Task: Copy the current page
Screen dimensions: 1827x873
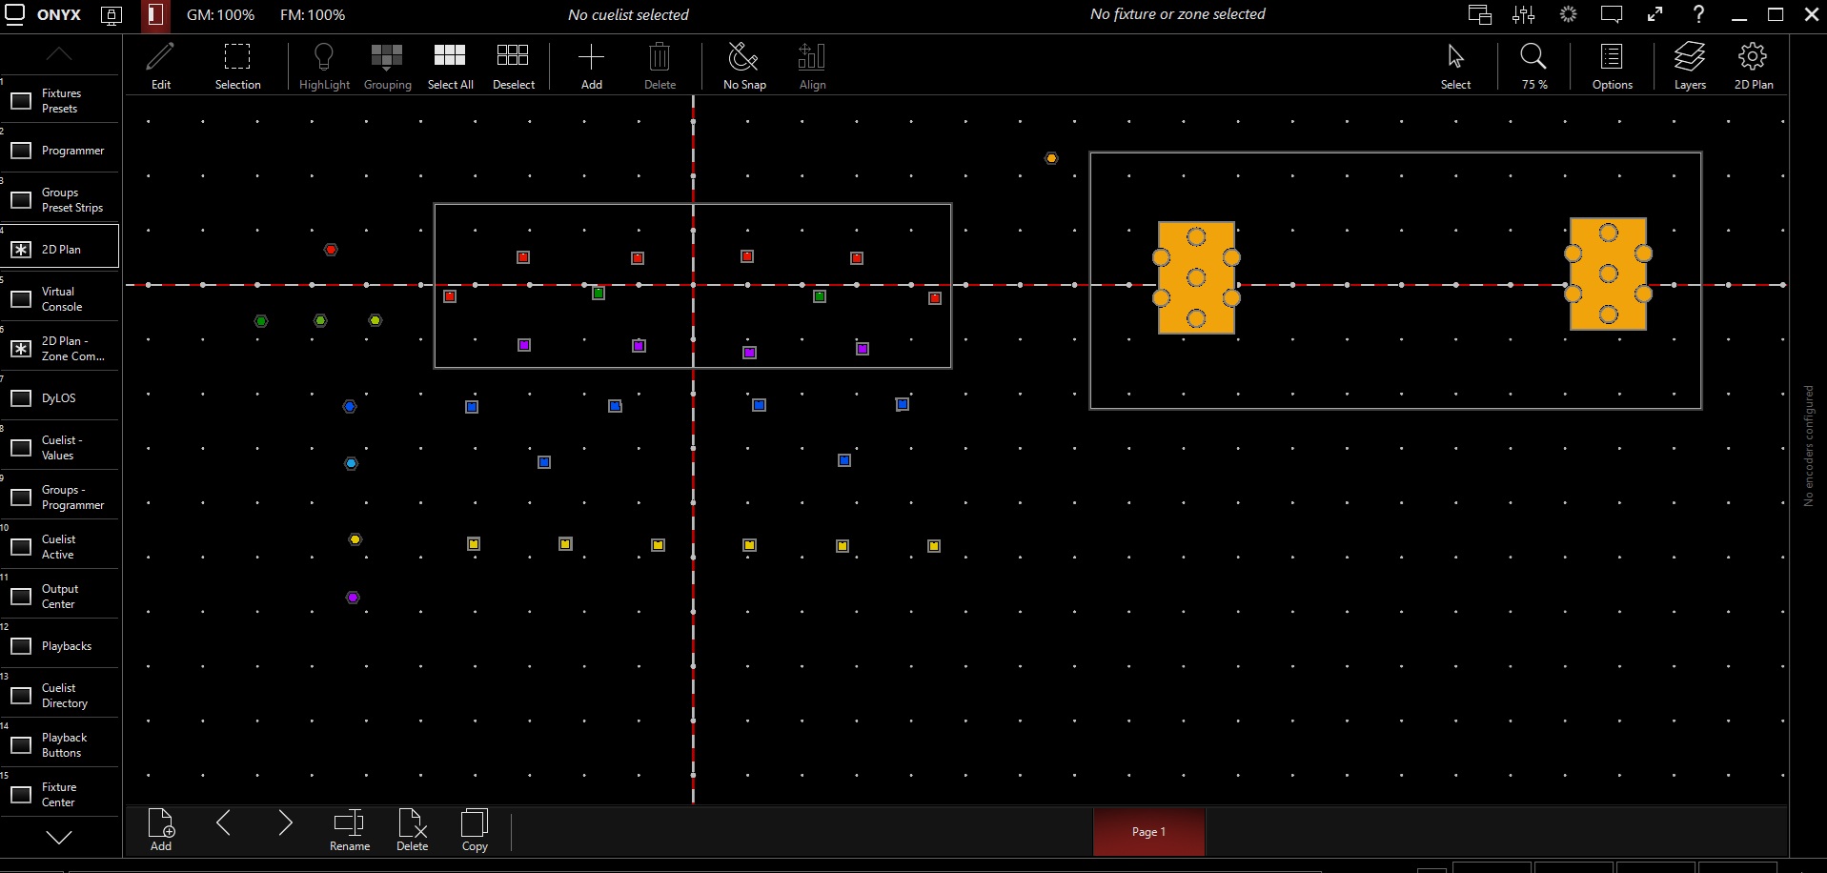Action: click(x=475, y=830)
